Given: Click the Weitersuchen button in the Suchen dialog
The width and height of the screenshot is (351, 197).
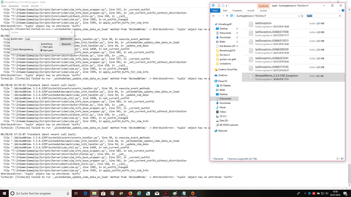Looking at the screenshot, I should tap(66, 39).
